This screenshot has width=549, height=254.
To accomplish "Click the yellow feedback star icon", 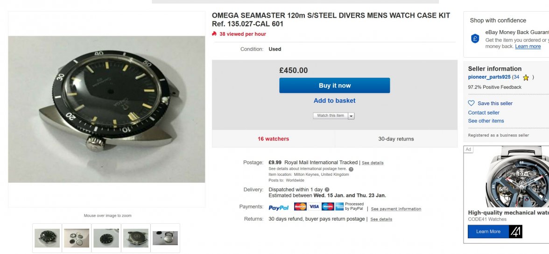I will (x=526, y=77).
